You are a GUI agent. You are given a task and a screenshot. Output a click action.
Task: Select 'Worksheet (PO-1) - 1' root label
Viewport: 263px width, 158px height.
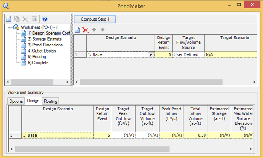tap(39, 27)
